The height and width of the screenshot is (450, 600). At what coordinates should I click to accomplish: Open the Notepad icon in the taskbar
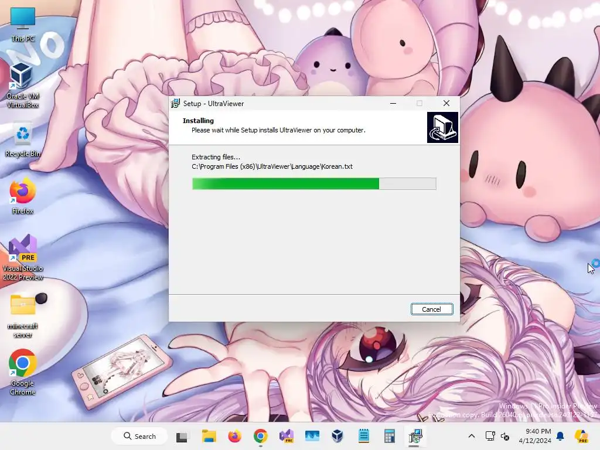pyautogui.click(x=363, y=436)
